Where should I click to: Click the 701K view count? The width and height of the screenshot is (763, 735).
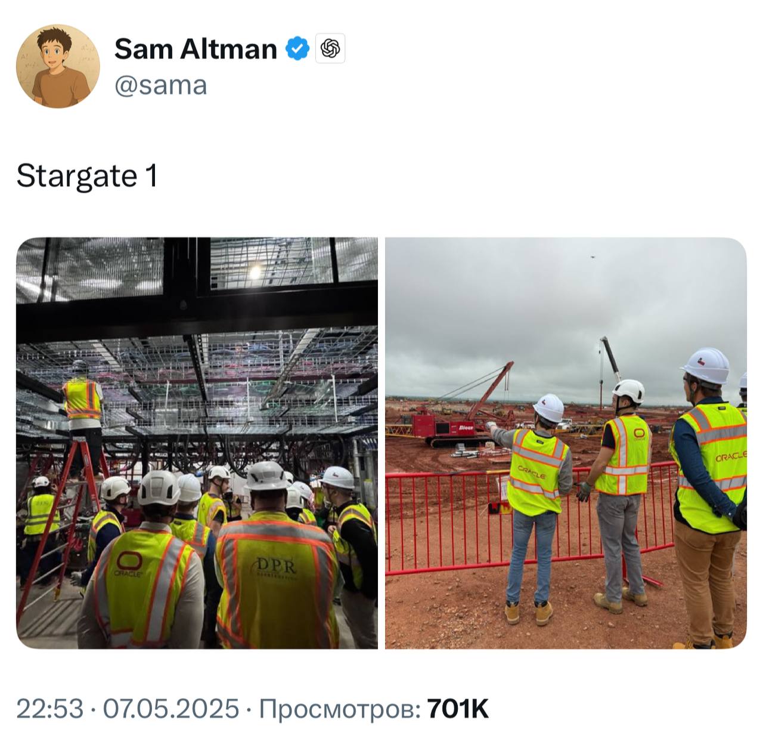click(x=458, y=709)
